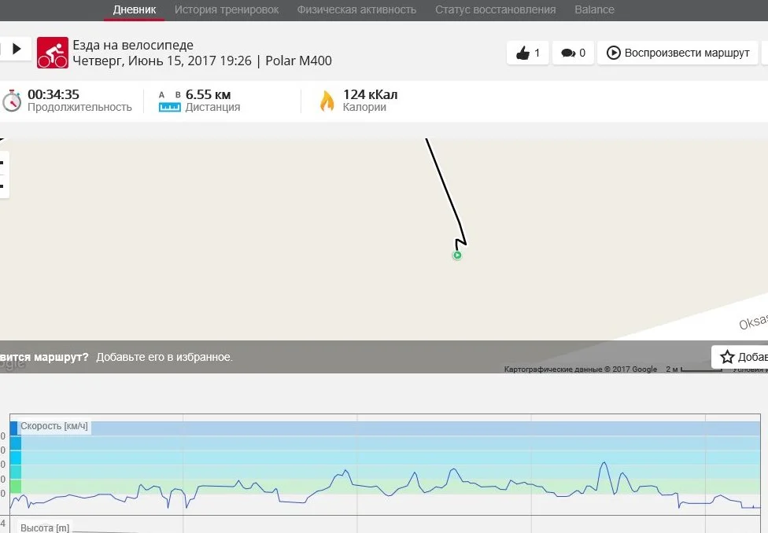Screen dimensions: 768x533
Task: Click the 6.55 км distance value
Action: 209,94
